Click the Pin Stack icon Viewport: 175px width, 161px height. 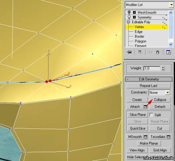(x=129, y=52)
